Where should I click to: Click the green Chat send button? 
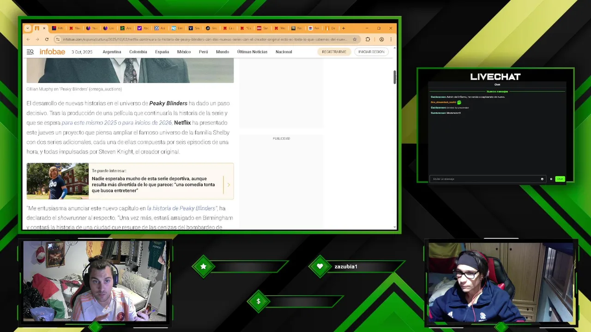[560, 179]
